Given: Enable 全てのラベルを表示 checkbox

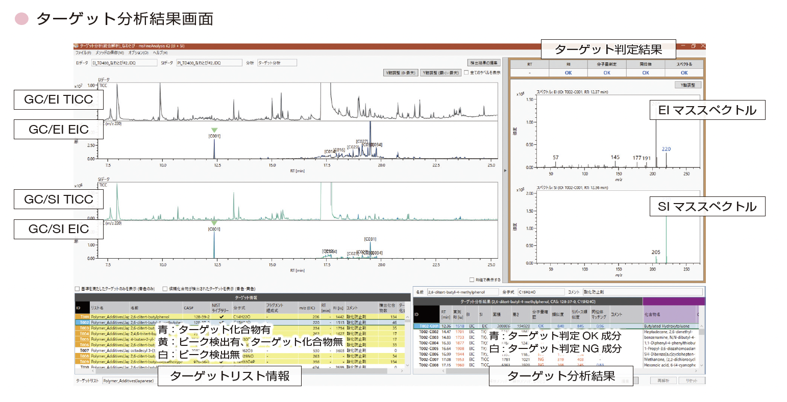Looking at the screenshot, I should click(466, 72).
